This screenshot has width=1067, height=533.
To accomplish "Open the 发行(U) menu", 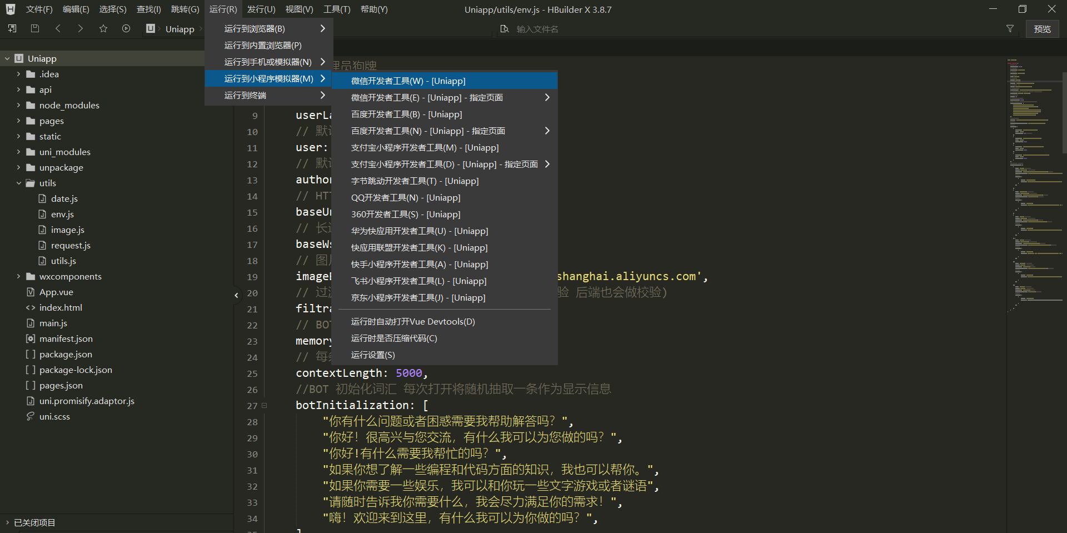I will [261, 9].
